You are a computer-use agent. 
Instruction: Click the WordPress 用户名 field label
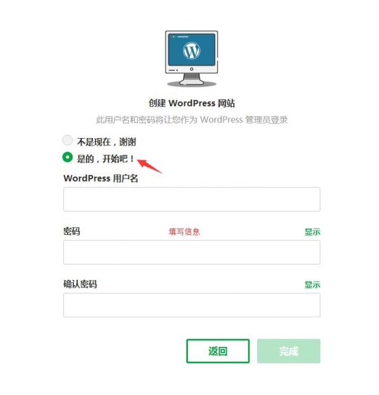pyautogui.click(x=101, y=179)
